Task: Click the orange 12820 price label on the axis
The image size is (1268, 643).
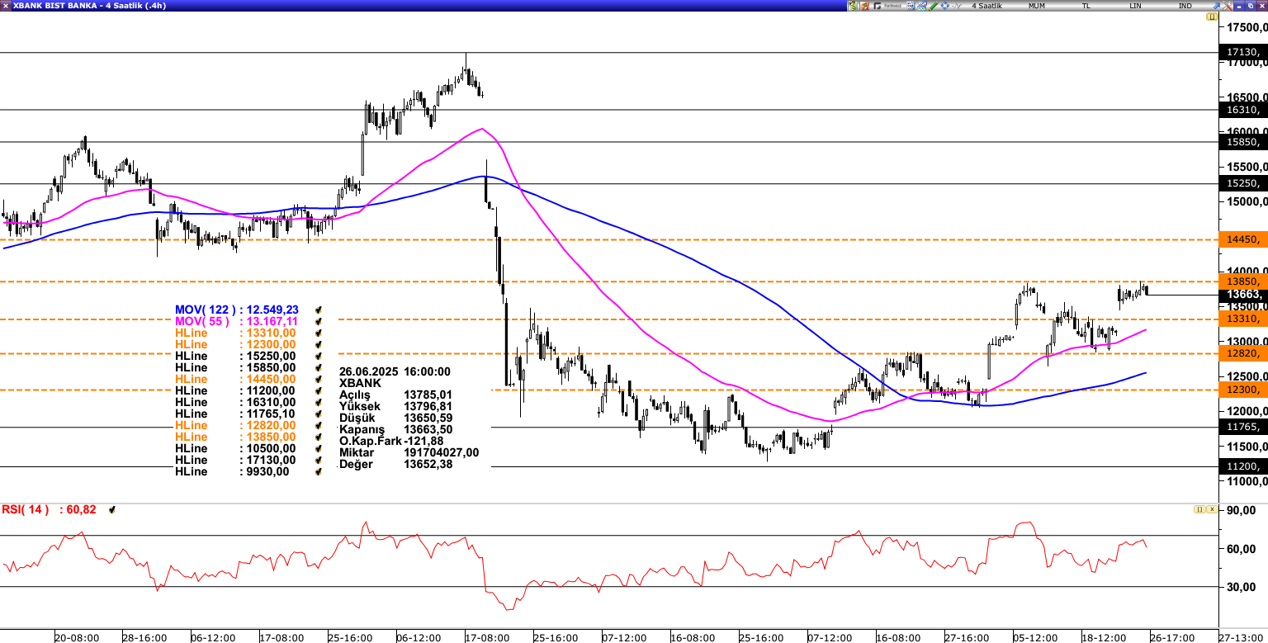Action: pos(1242,353)
